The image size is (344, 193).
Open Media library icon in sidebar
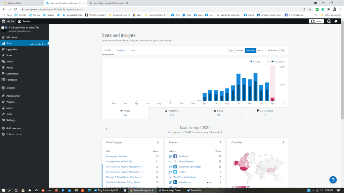tap(3, 62)
